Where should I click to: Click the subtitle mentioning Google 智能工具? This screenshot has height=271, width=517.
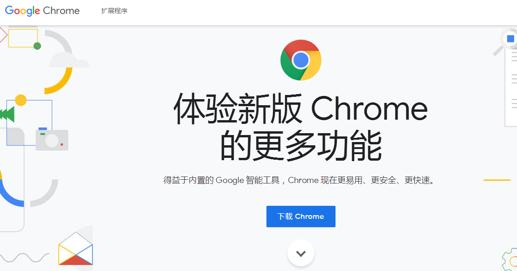point(300,180)
